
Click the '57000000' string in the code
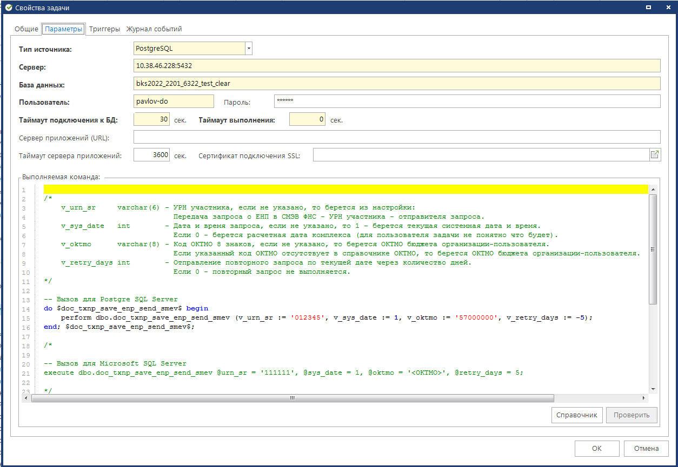tap(477, 317)
